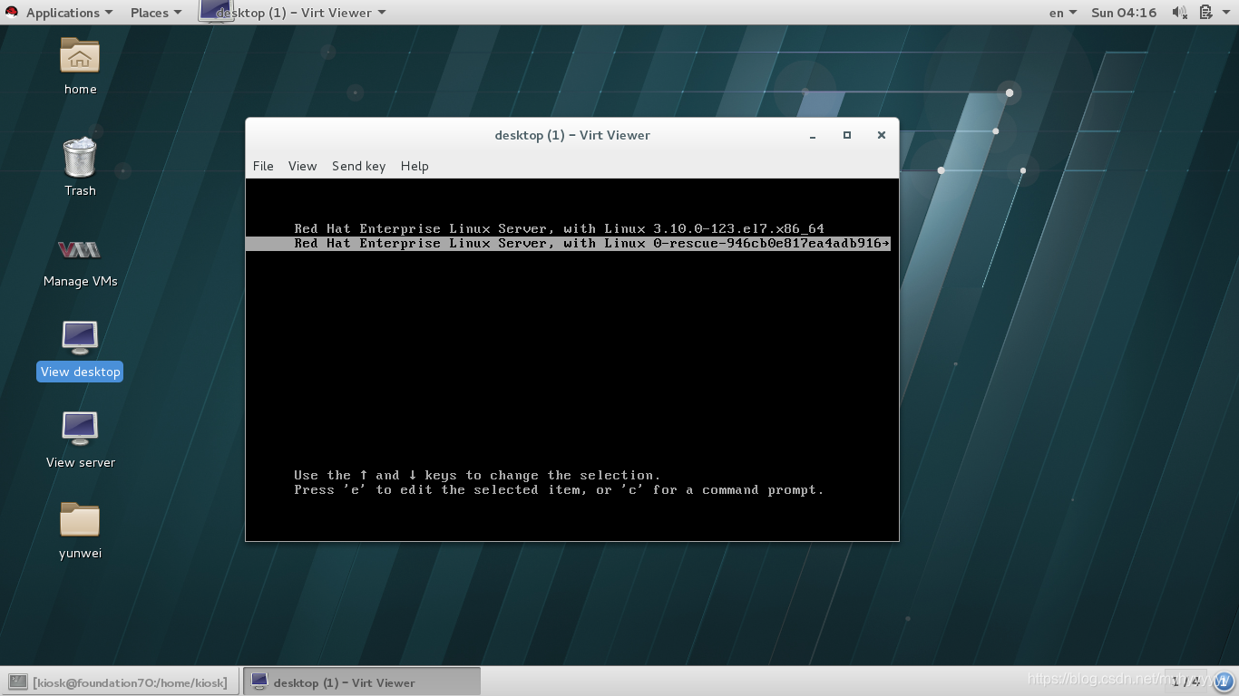Open the en input language dropdown
The width and height of the screenshot is (1239, 696).
click(1062, 12)
